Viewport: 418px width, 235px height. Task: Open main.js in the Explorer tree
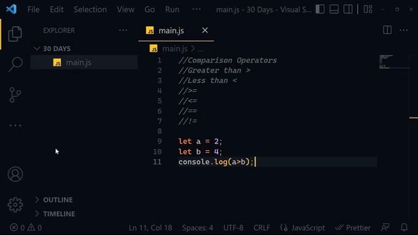tap(84, 63)
